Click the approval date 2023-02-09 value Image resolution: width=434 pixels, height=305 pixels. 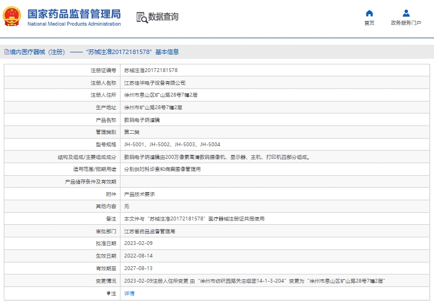[138, 244]
